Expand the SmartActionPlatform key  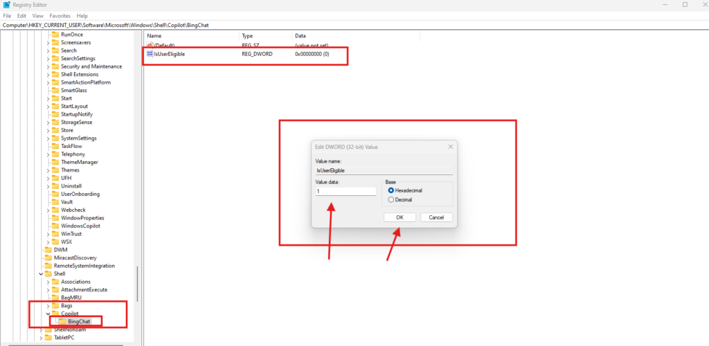pyautogui.click(x=48, y=82)
